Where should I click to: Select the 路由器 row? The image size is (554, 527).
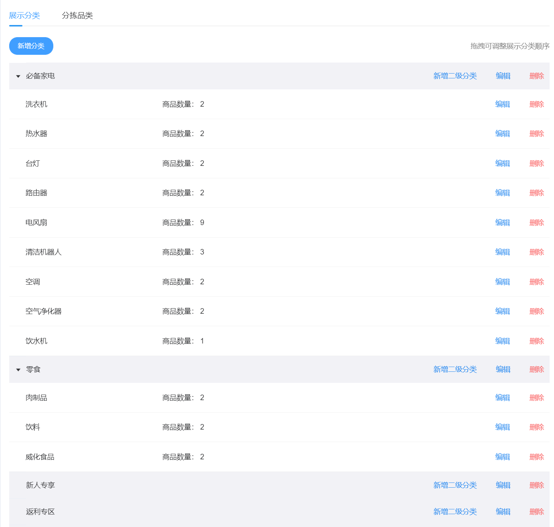[x=279, y=193]
